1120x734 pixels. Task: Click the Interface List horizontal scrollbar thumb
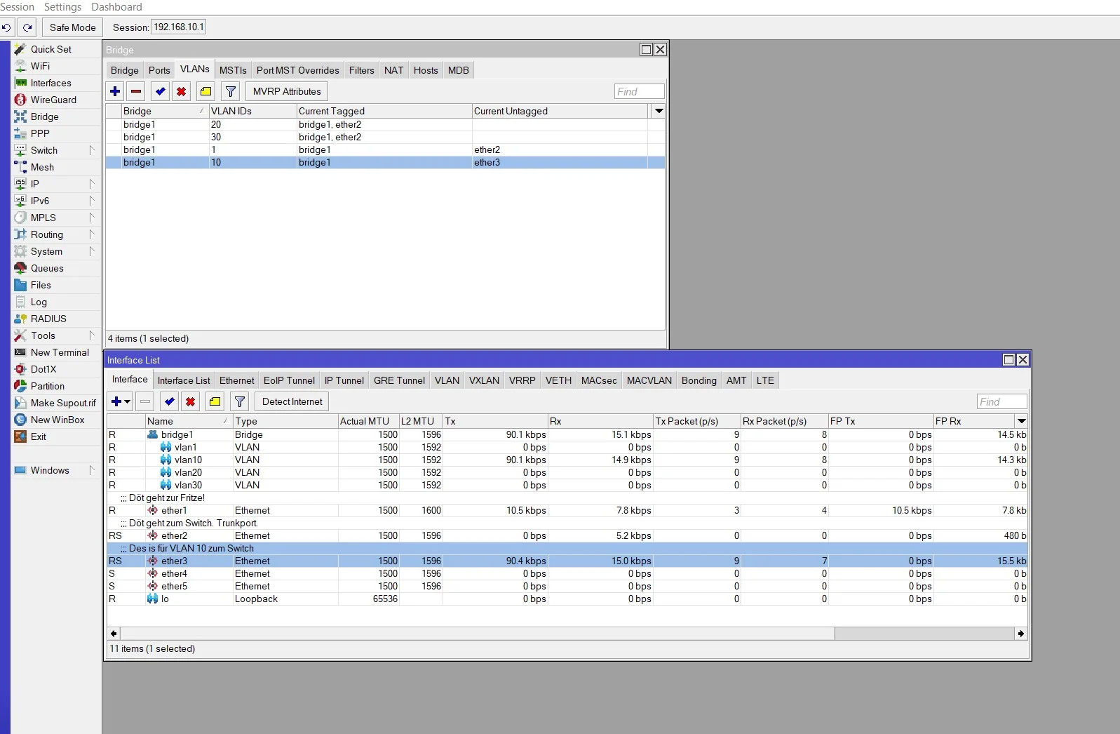click(477, 634)
